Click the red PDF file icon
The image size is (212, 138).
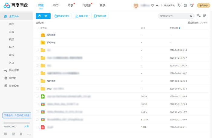point(43,127)
